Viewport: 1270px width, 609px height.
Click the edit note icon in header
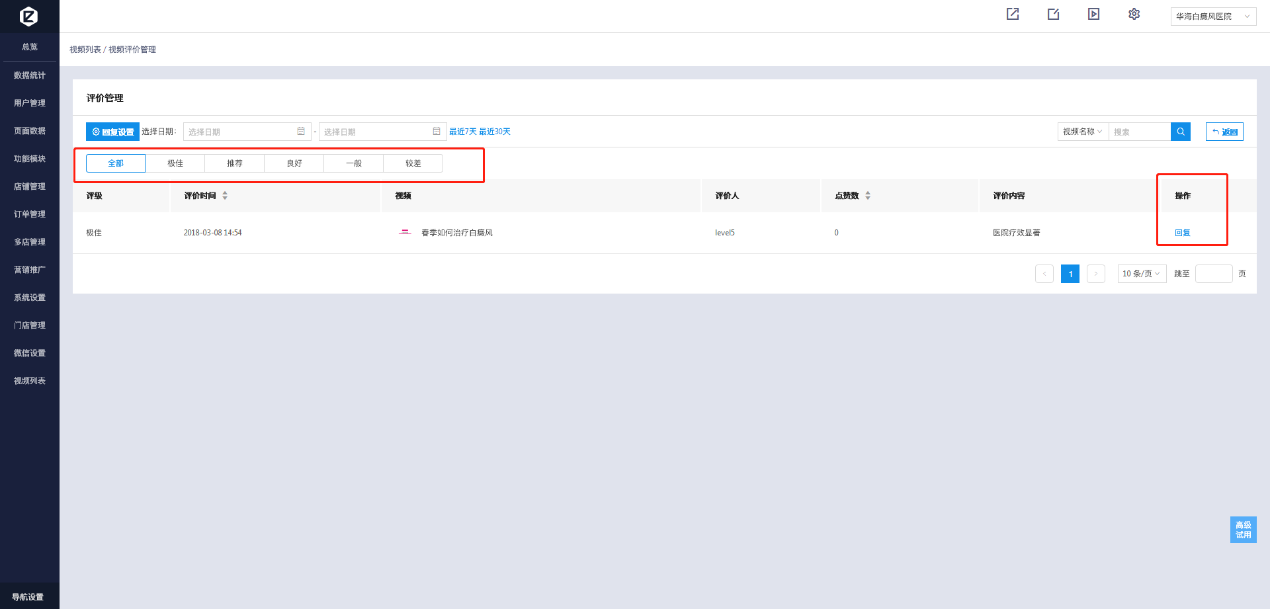[1053, 14]
